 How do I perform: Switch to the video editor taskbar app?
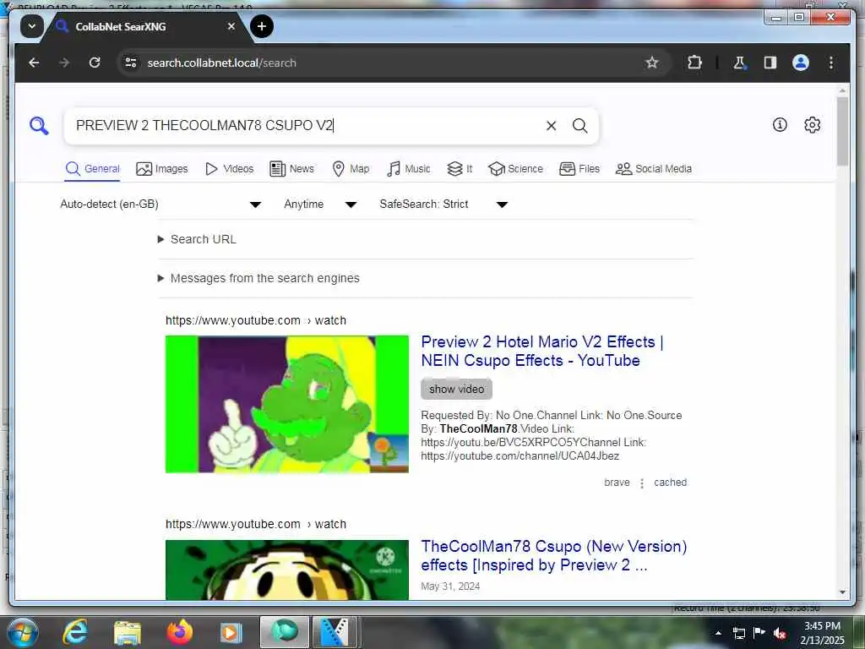pos(335,632)
